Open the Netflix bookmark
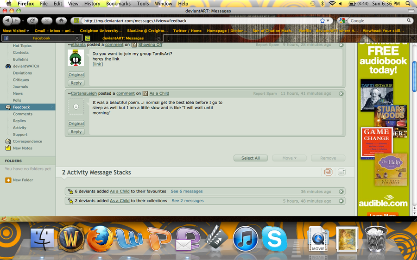The width and height of the screenshot is (417, 260). tap(305, 31)
